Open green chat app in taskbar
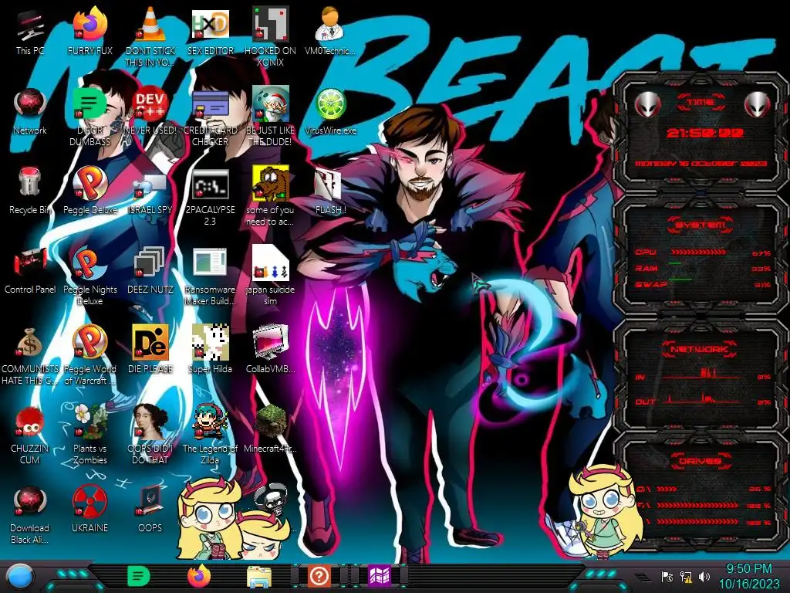The height and width of the screenshot is (593, 790). 139,576
